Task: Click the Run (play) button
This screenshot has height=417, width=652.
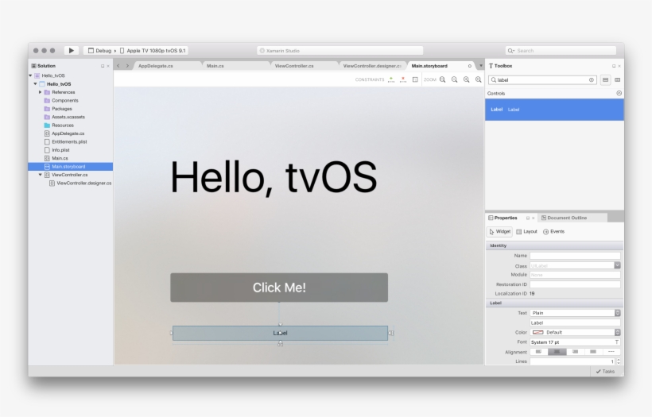Action: tap(72, 51)
